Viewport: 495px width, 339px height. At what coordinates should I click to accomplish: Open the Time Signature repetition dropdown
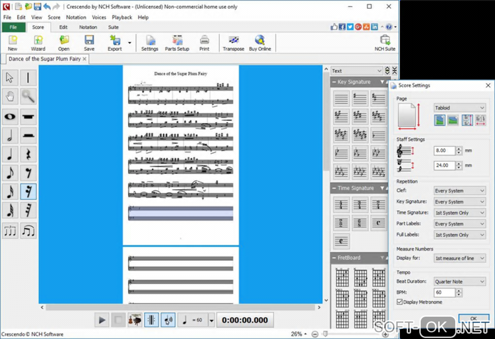click(x=460, y=212)
